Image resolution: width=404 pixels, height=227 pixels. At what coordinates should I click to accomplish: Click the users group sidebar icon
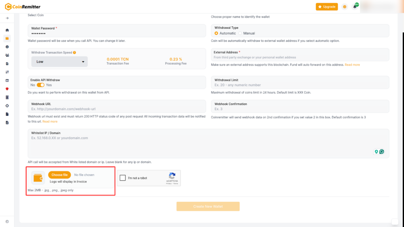(7, 55)
